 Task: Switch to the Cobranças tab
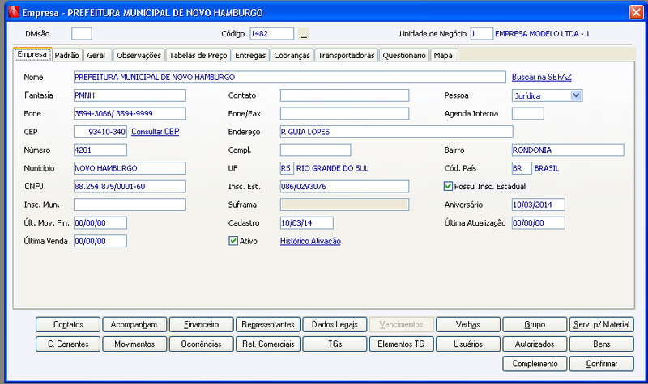(292, 55)
